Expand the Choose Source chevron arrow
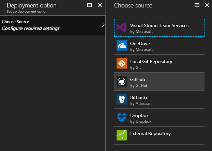 (103, 25)
